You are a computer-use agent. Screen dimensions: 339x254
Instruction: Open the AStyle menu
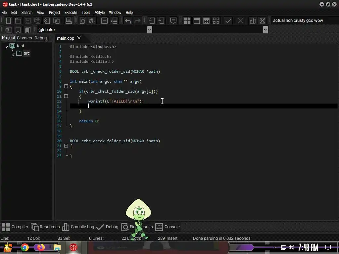pyautogui.click(x=99, y=13)
